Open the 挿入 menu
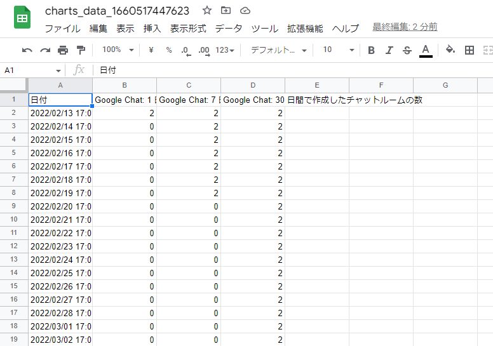The image size is (493, 346). click(152, 29)
